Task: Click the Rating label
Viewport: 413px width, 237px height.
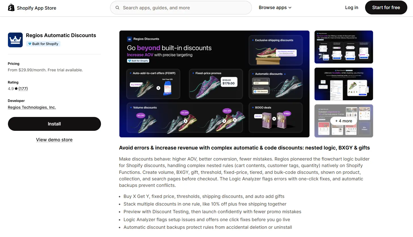Action: (x=13, y=82)
